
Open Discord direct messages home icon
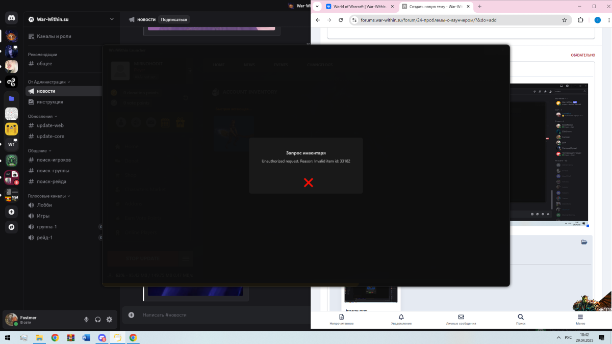(x=11, y=18)
